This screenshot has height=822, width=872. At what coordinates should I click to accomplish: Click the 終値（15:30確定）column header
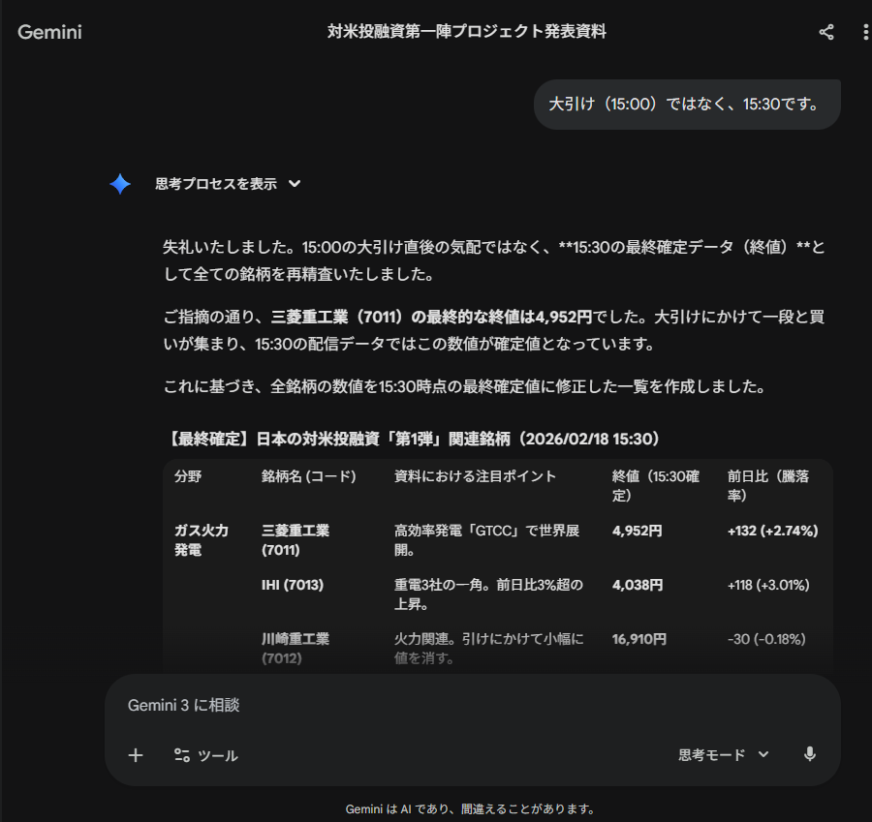pos(656,486)
